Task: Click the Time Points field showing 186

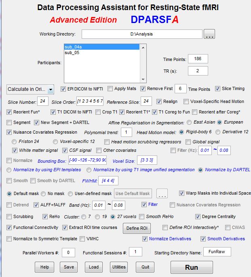Action: coord(198,59)
